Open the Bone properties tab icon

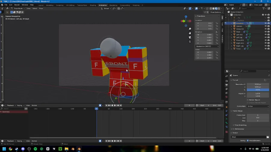point(226,123)
